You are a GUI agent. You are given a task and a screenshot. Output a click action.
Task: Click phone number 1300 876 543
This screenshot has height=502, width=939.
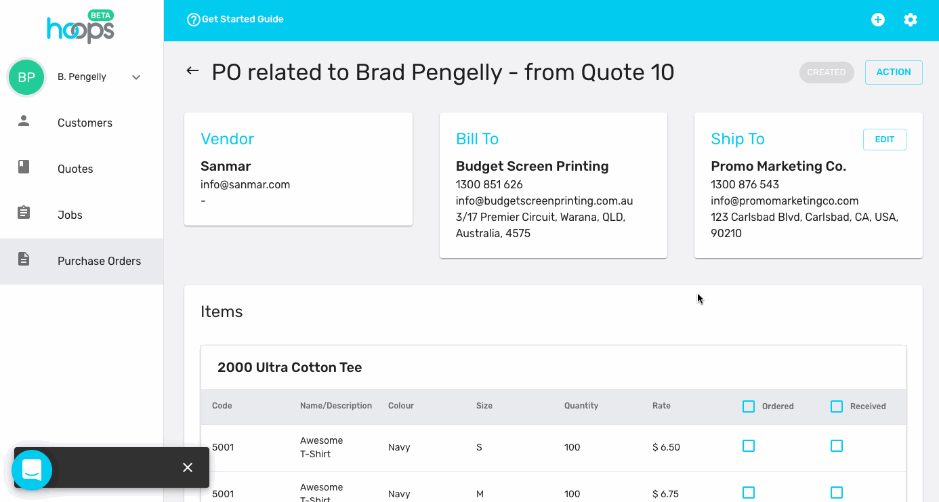pyautogui.click(x=745, y=184)
